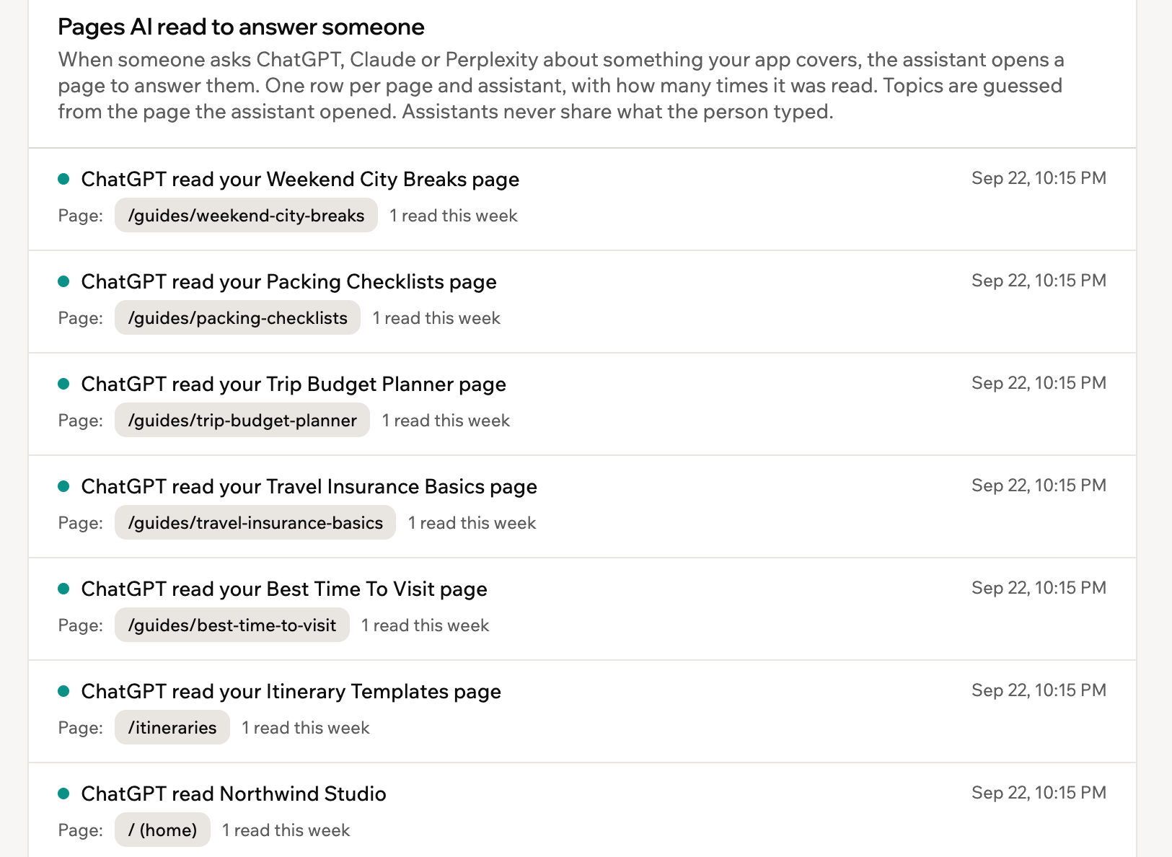The image size is (1172, 857).
Task: Select the /guides/travel-insurance-basics path chip
Action: click(x=255, y=522)
